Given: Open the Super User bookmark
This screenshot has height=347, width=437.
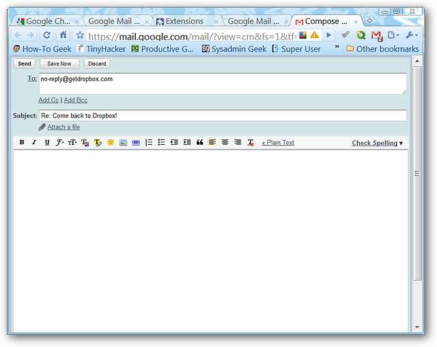Looking at the screenshot, I should (296, 49).
